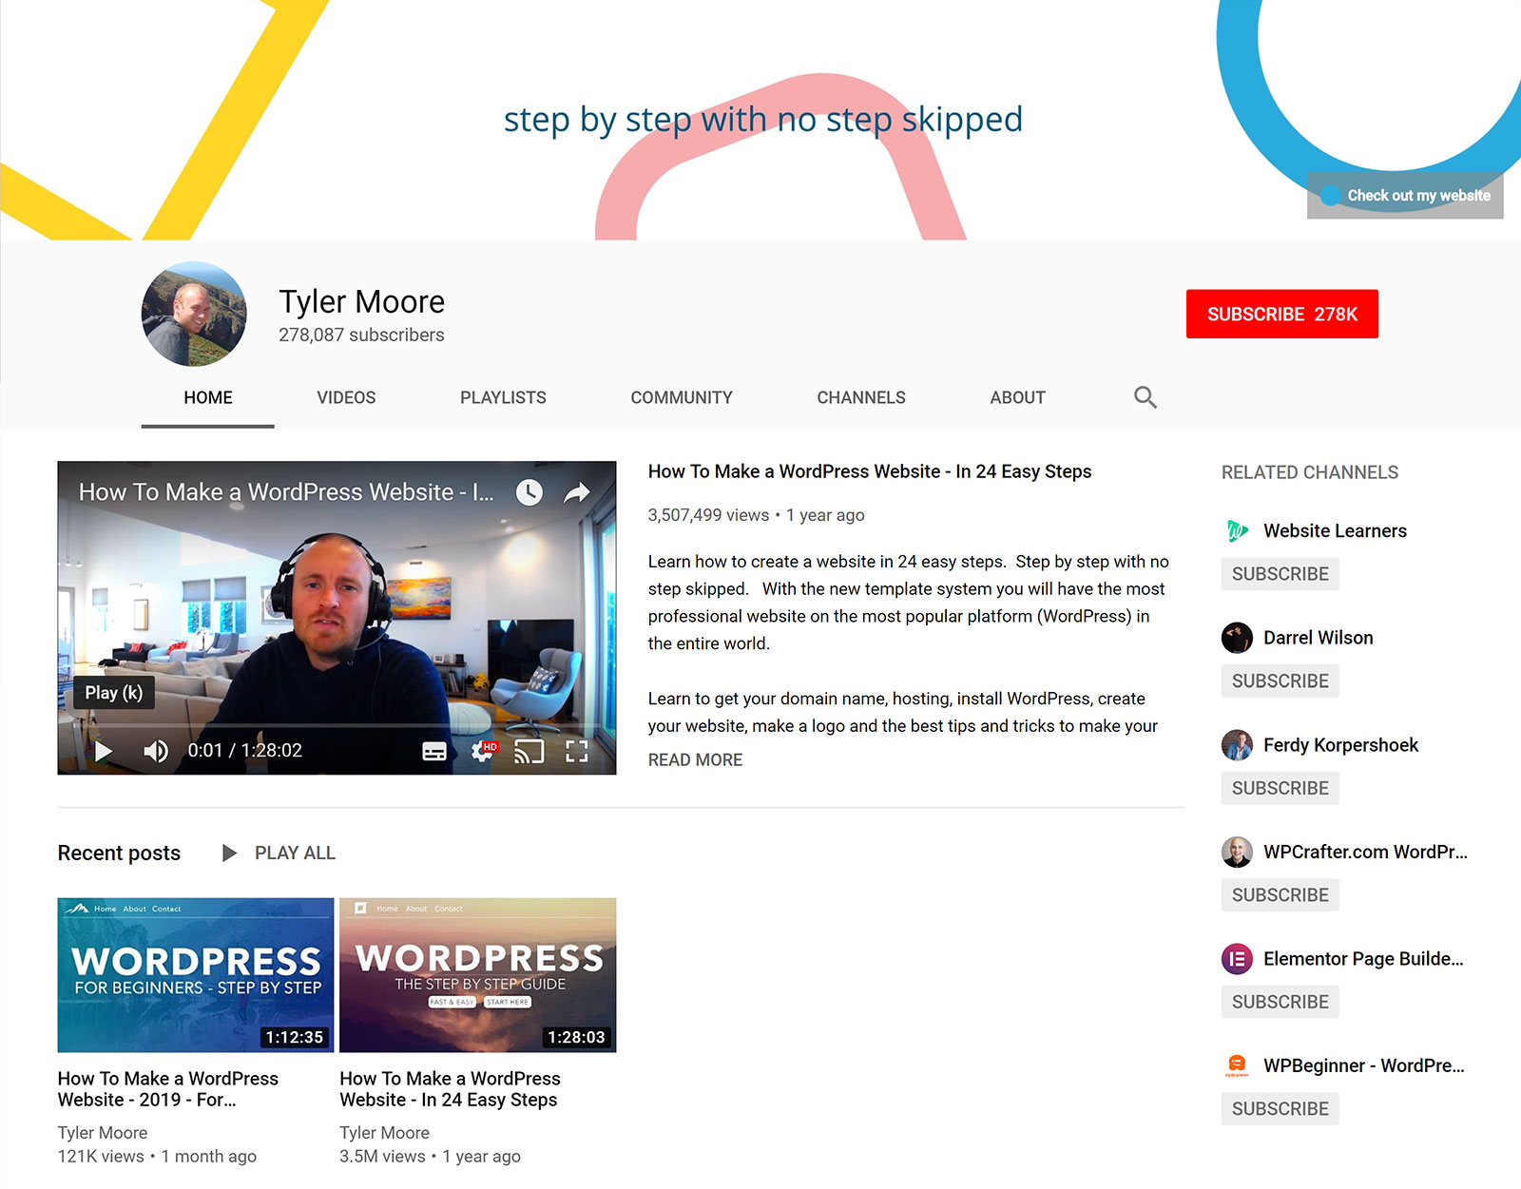Switch to the PLAYLISTS tab
This screenshot has height=1189, width=1521.
(503, 397)
